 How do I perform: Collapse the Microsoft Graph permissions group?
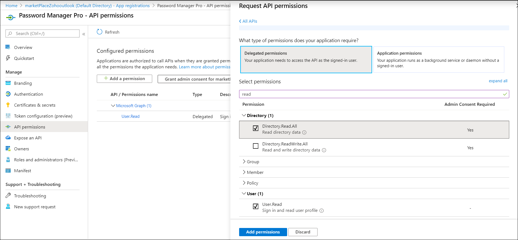pos(113,106)
